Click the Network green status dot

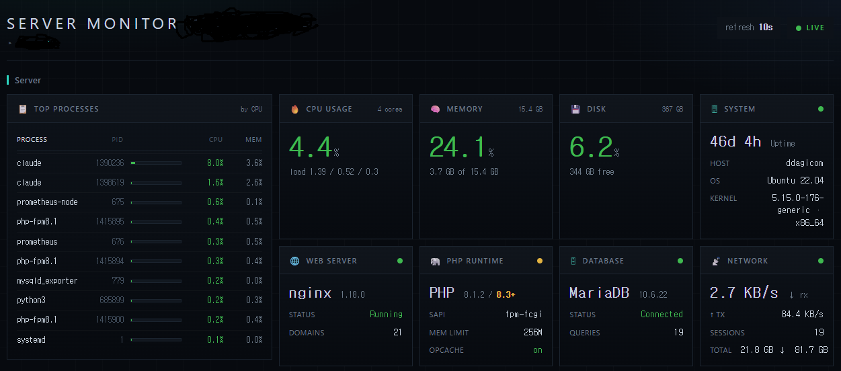[821, 261]
